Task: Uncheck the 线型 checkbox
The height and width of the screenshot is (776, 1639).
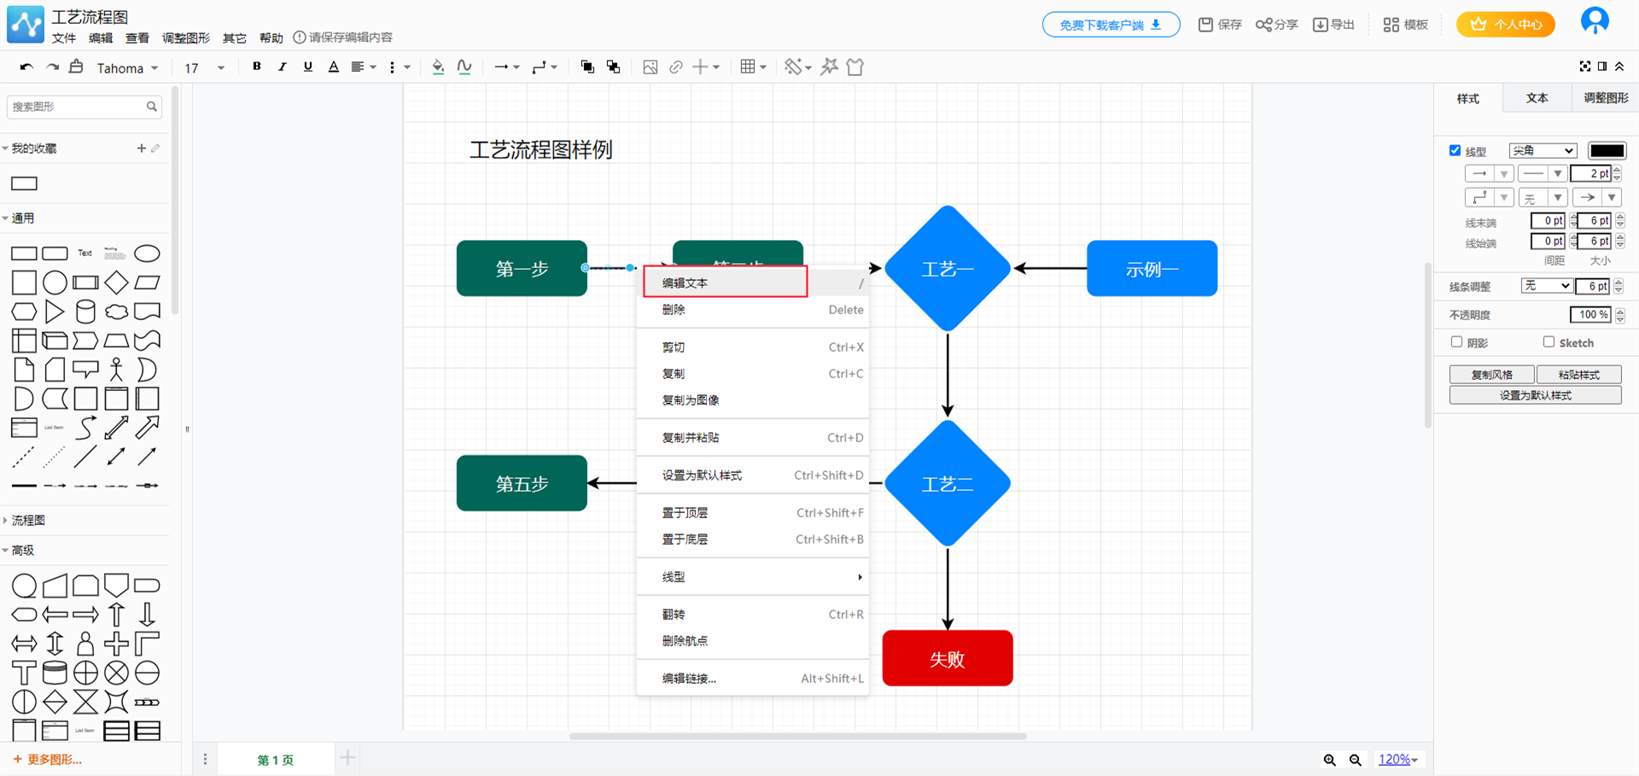Action: tap(1455, 151)
